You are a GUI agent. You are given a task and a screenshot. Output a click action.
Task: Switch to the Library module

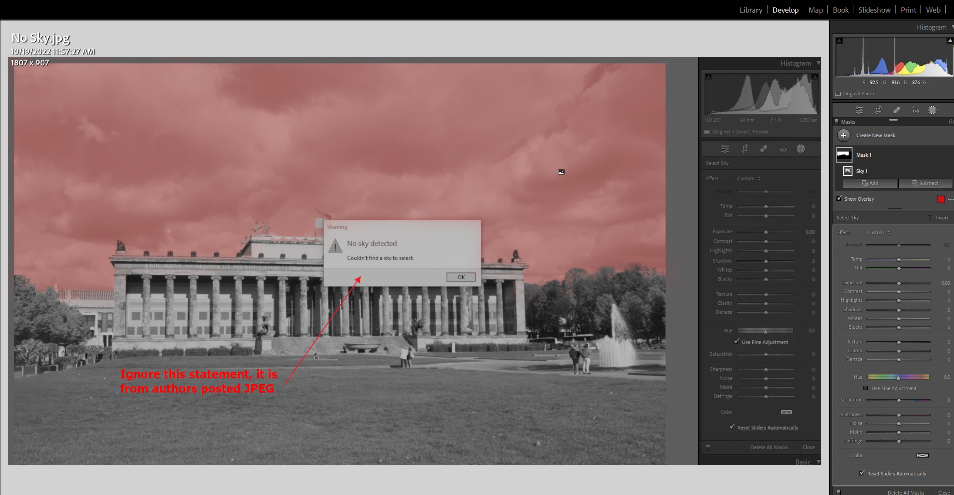click(751, 10)
